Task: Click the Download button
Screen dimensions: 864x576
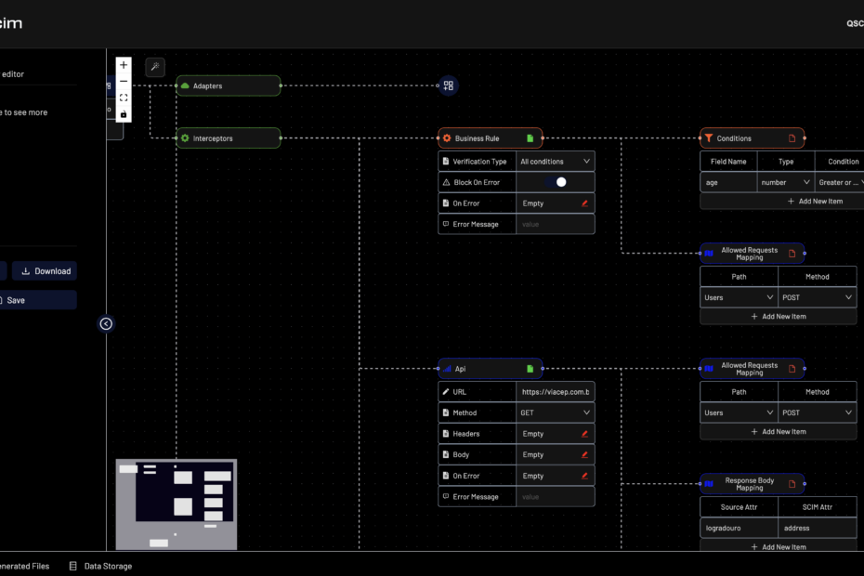Action: pyautogui.click(x=45, y=271)
